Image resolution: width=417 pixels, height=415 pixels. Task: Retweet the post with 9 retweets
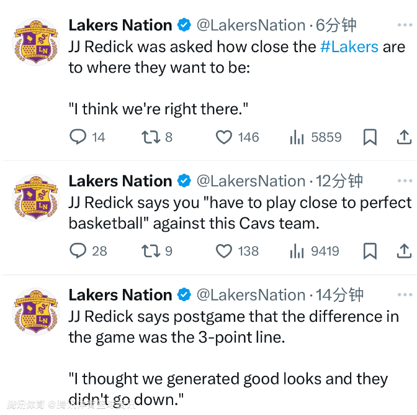tap(151, 251)
